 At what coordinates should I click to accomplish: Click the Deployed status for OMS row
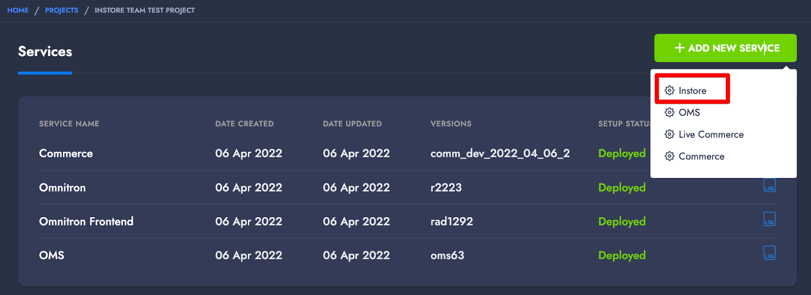[622, 256]
